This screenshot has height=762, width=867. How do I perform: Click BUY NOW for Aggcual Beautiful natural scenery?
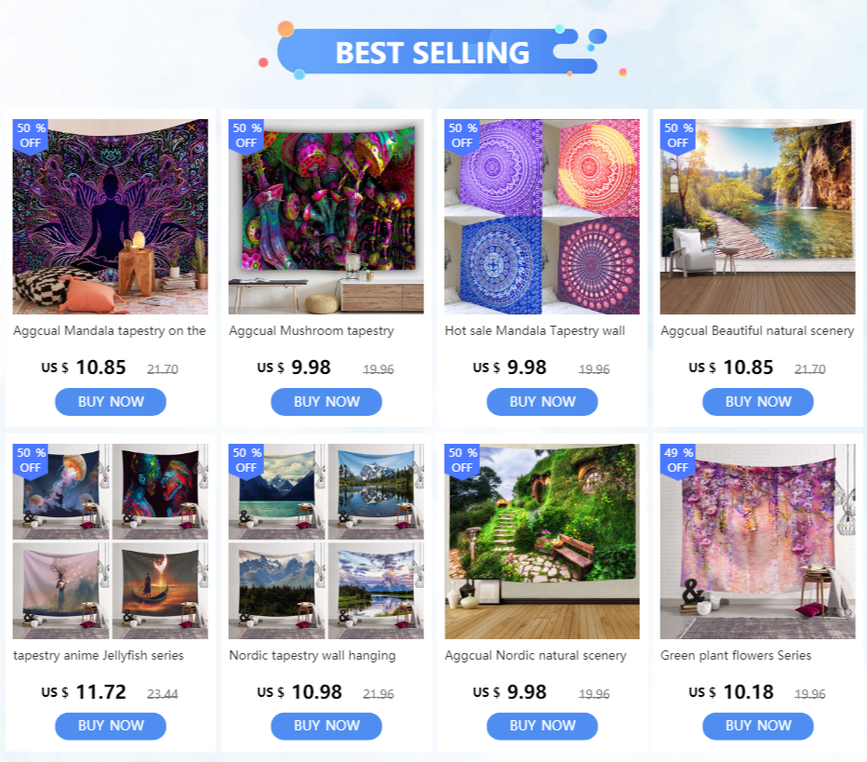pos(758,401)
